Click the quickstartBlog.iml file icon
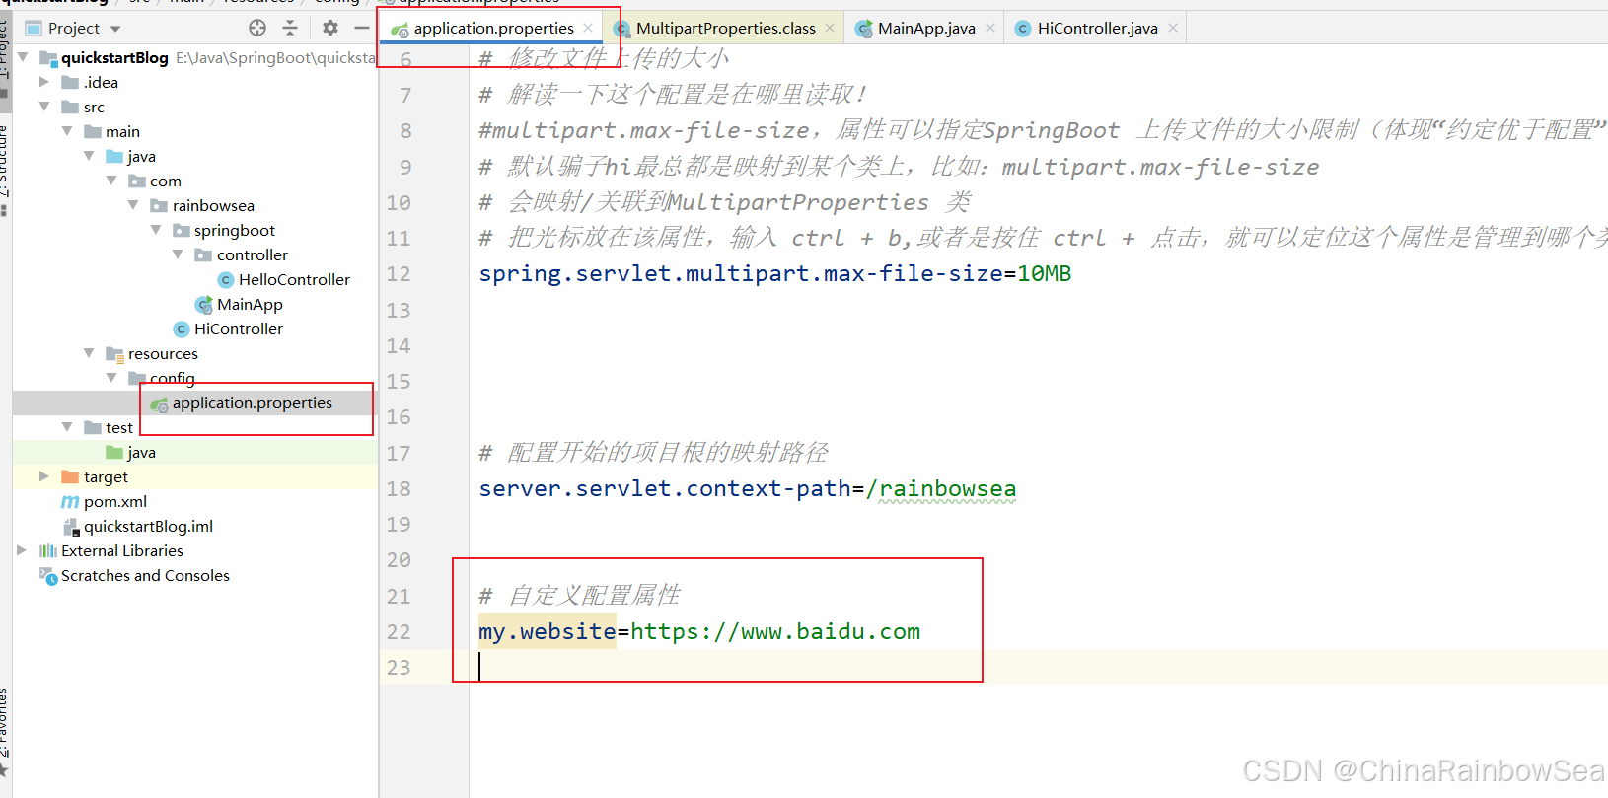The image size is (1608, 798). tap(71, 527)
